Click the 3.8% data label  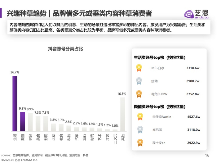click(53, 120)
